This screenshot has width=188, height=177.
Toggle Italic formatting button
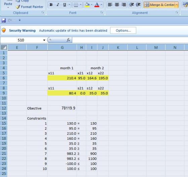pyautogui.click(x=58, y=5)
